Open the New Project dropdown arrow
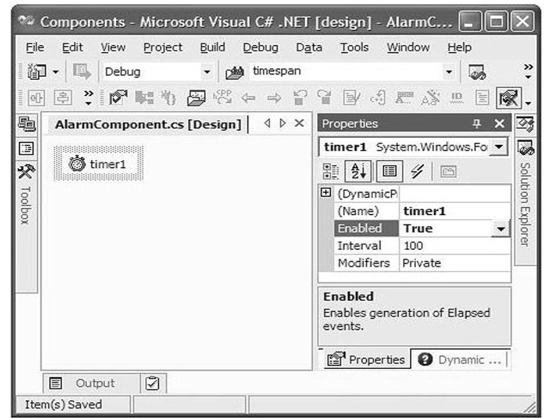Screen dimensions: 558x418 [56, 72]
